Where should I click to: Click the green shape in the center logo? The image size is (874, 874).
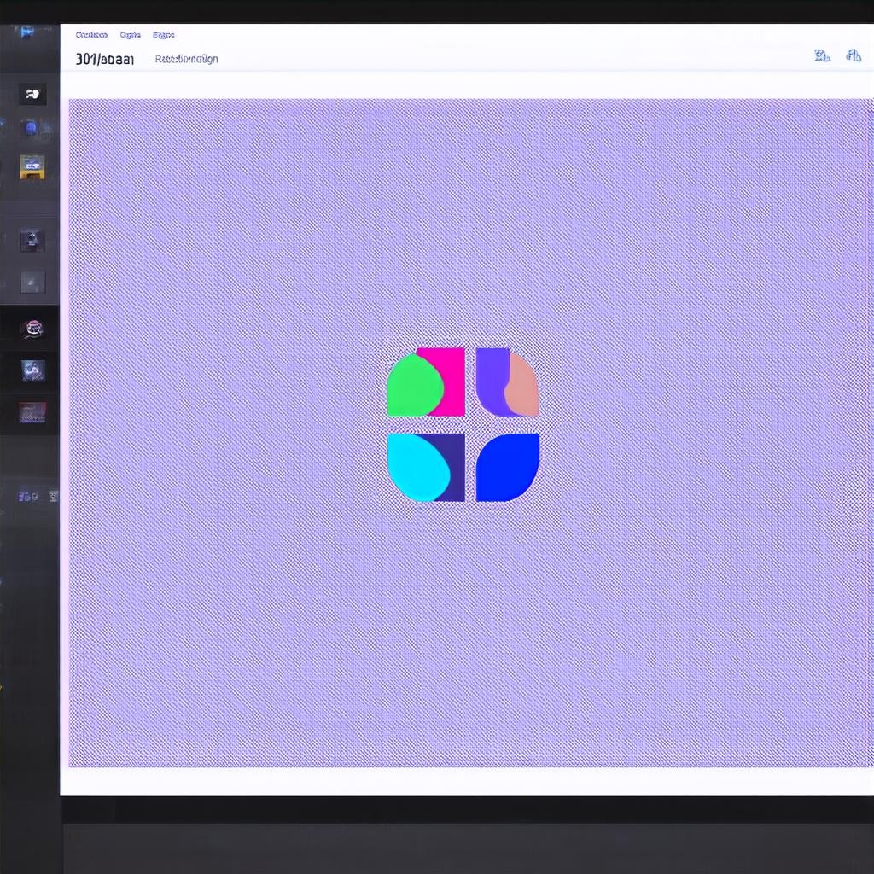point(413,387)
